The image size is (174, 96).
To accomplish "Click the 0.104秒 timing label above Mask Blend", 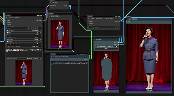I will click(x=90, y=16).
